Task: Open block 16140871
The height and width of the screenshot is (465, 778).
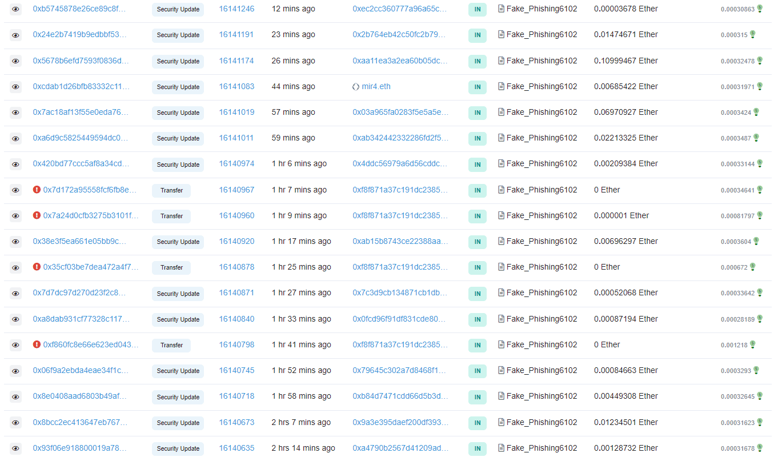Action: click(236, 292)
